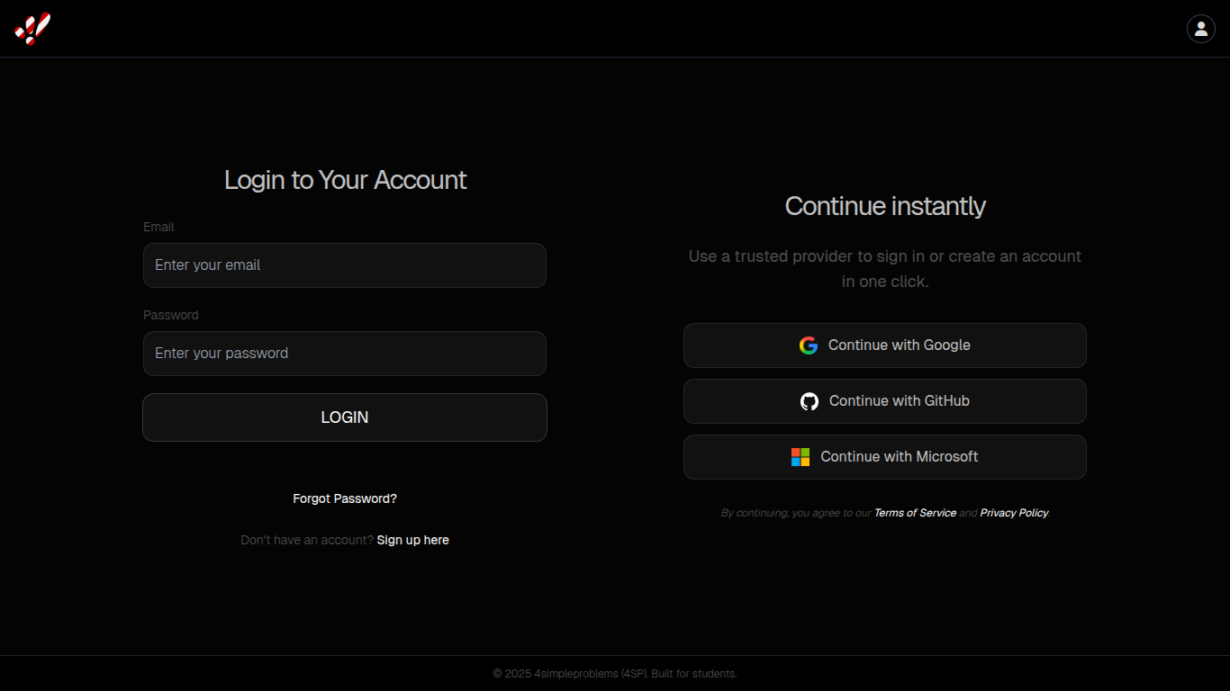Continue with Google

point(885,345)
